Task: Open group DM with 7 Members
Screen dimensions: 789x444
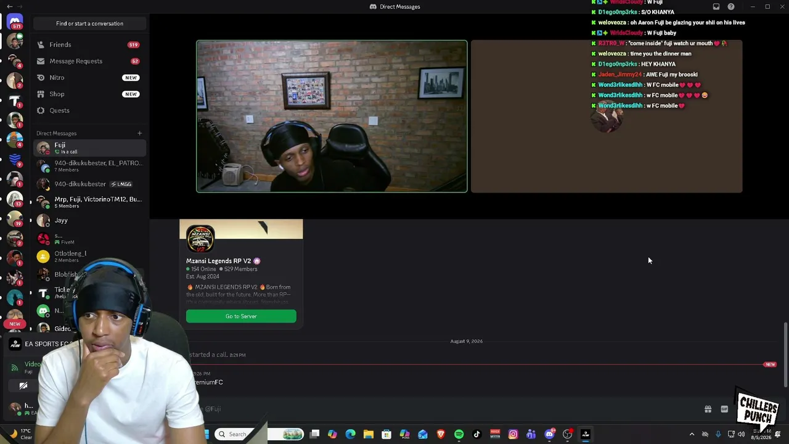Action: (89, 166)
